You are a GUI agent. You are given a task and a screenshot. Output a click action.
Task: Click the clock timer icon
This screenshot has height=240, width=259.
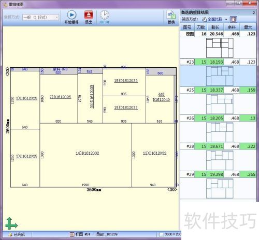tap(105, 15)
